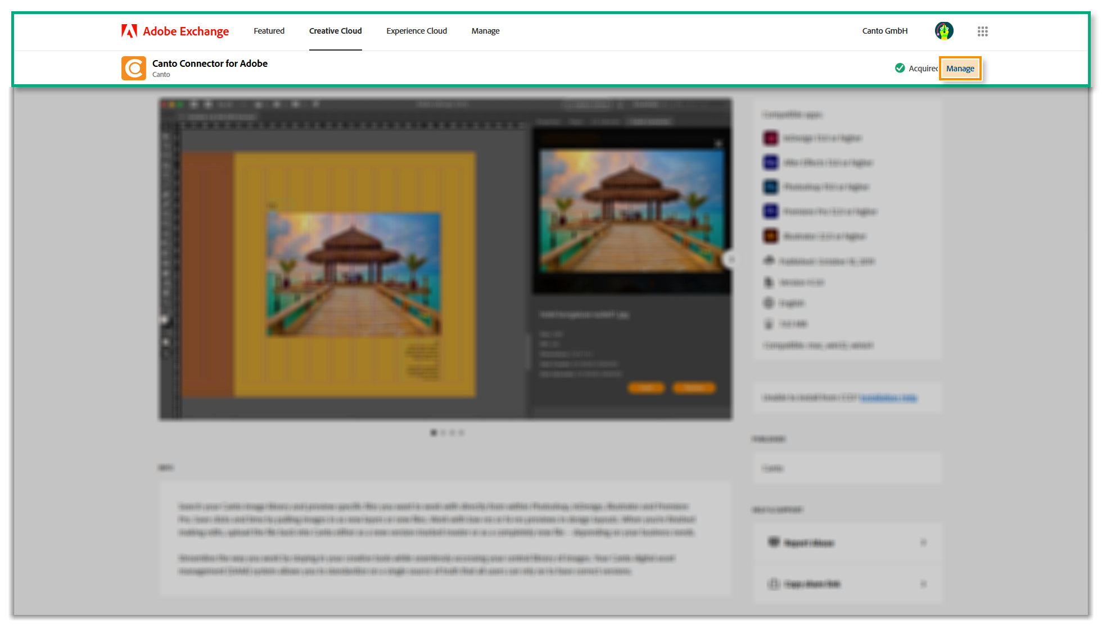Click the Illustrator compatible app icon
Image resolution: width=1102 pixels, height=629 pixels.
point(770,236)
